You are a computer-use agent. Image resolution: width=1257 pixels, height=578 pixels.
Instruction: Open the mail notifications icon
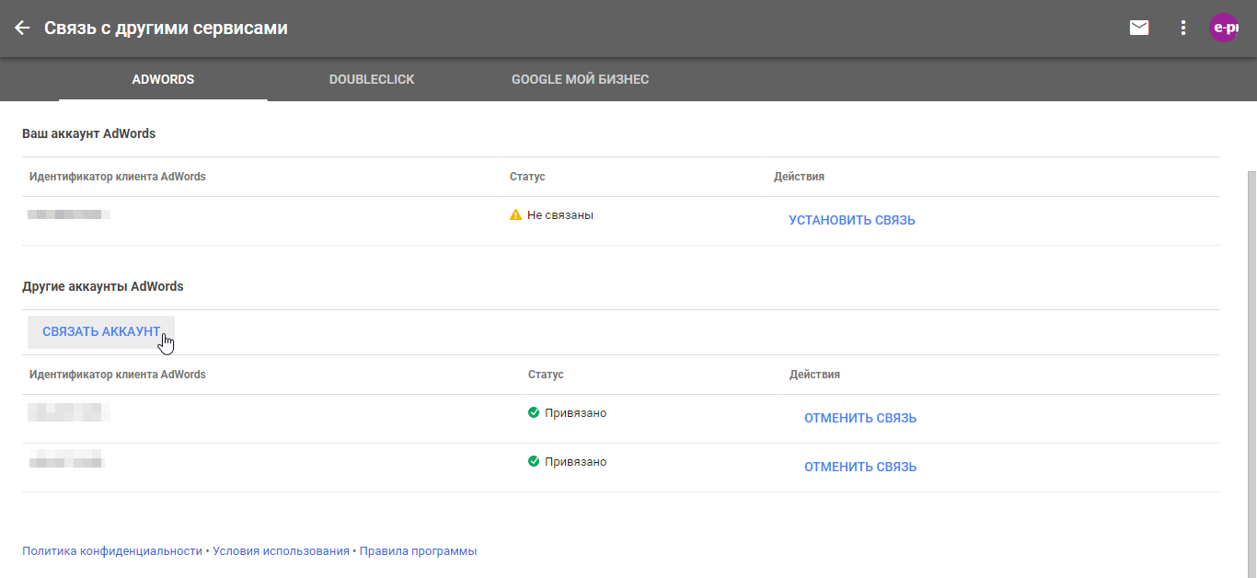coord(1139,28)
